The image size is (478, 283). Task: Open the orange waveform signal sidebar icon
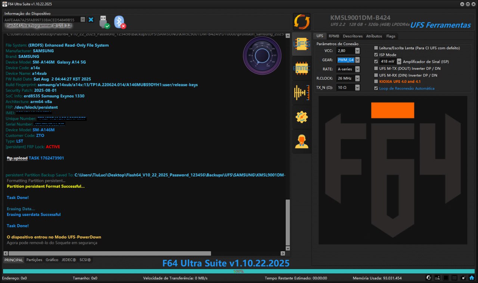pos(301,93)
